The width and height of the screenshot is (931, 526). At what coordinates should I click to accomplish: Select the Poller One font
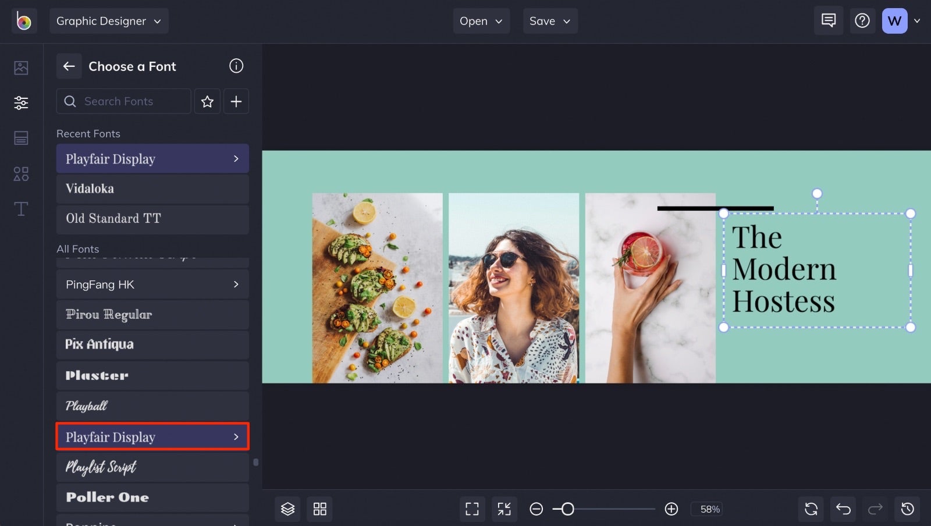152,497
